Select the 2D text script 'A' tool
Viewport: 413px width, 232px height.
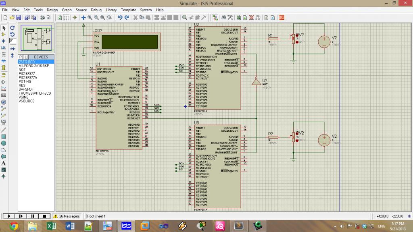[x=4, y=163]
